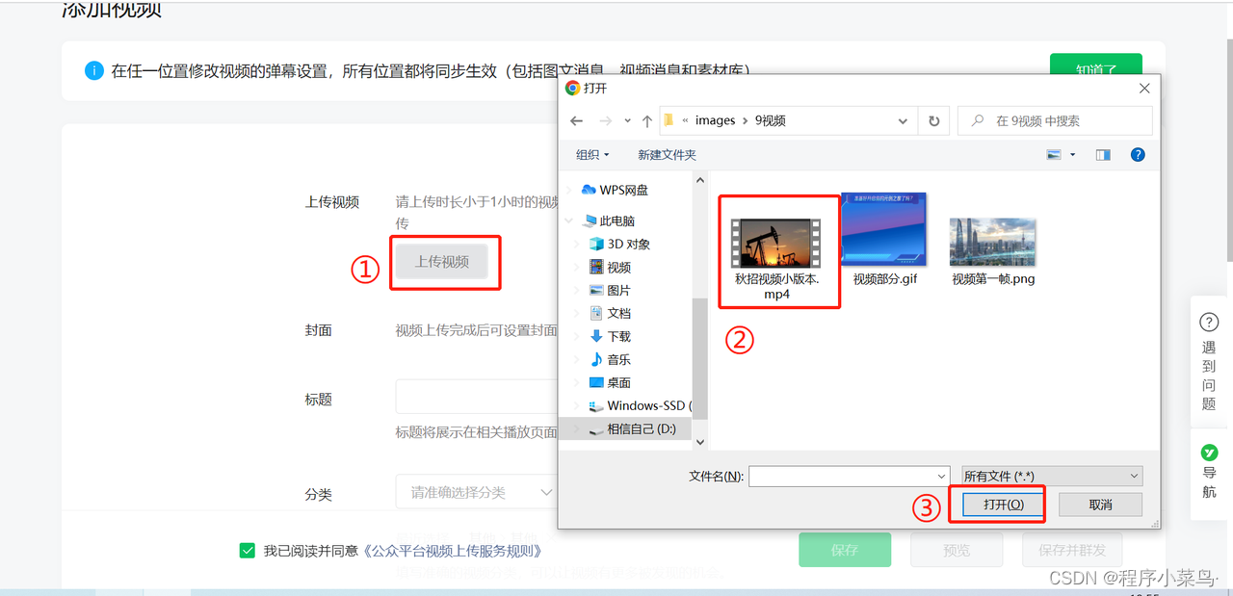Select 此电脑 in navigation tree
Viewport: 1233px width, 596px height.
[616, 221]
